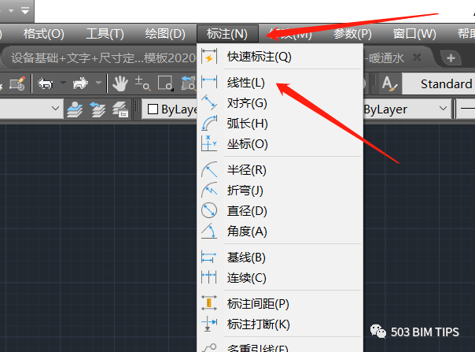
Task: Open the layer list dropdown chevron
Action: pyautogui.click(x=55, y=109)
